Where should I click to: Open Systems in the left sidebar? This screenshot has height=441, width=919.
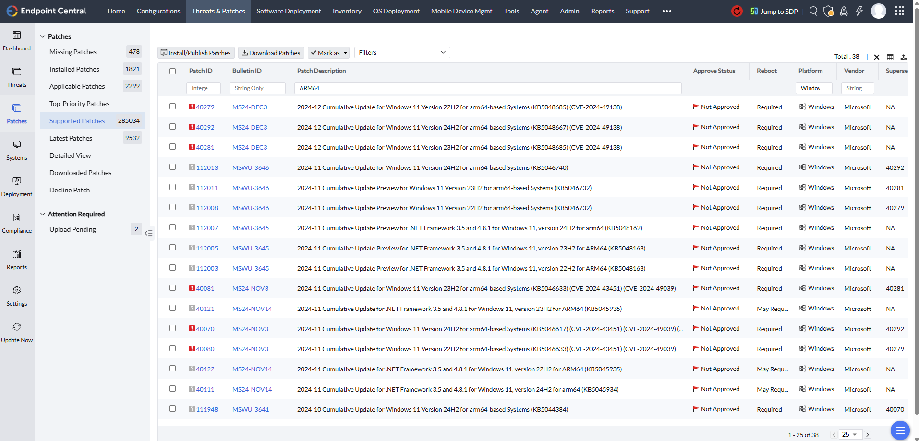click(17, 151)
